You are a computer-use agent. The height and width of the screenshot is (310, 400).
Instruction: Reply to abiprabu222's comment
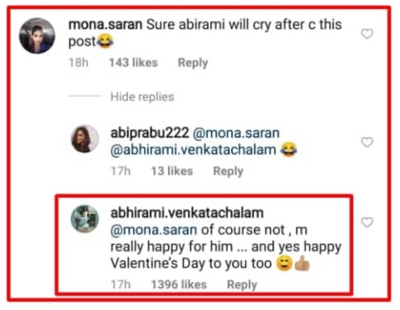(x=228, y=171)
